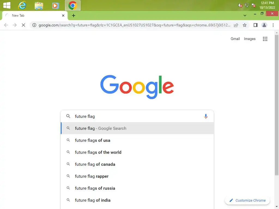
Task: Minimize the Chrome window
Action: point(255,14)
